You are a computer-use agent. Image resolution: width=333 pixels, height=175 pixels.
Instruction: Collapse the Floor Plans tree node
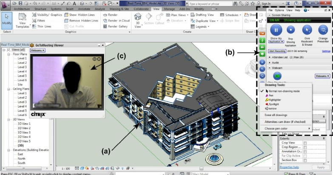click(9, 54)
